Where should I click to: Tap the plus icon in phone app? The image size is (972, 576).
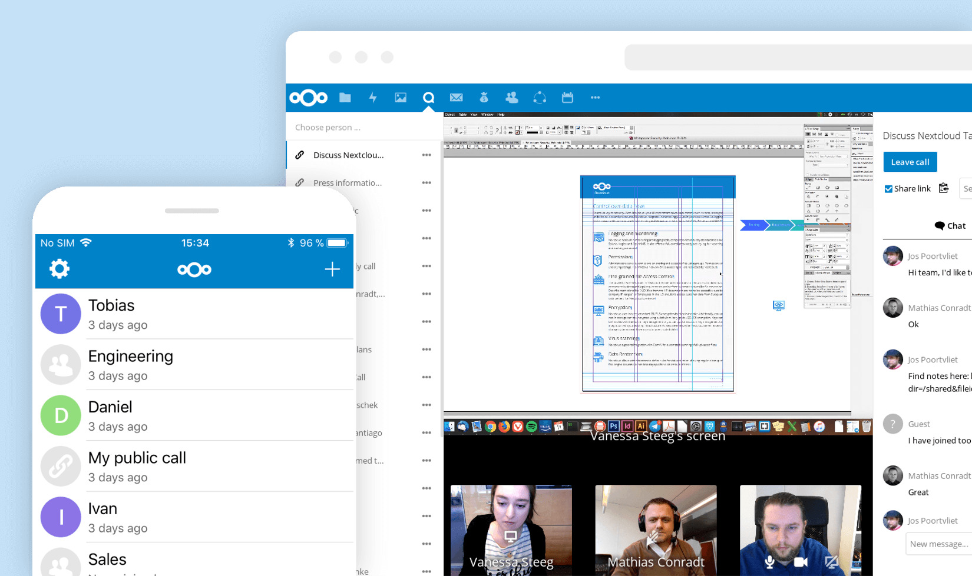(x=332, y=269)
